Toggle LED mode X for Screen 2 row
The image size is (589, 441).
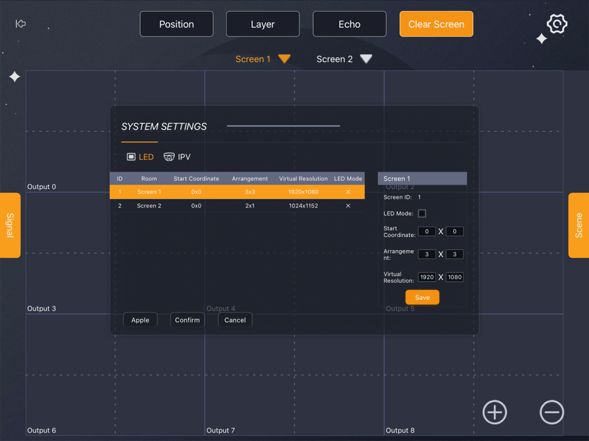tap(348, 206)
